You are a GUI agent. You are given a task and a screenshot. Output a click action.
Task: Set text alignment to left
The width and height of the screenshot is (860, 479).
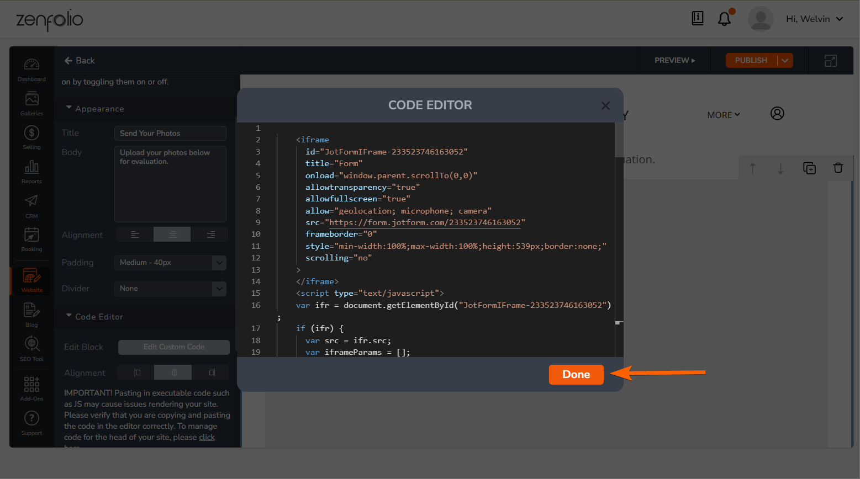pyautogui.click(x=135, y=235)
